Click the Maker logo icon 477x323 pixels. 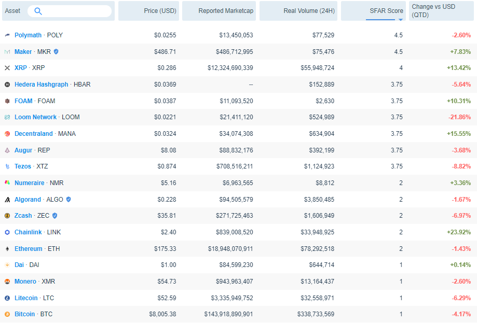coord(7,52)
